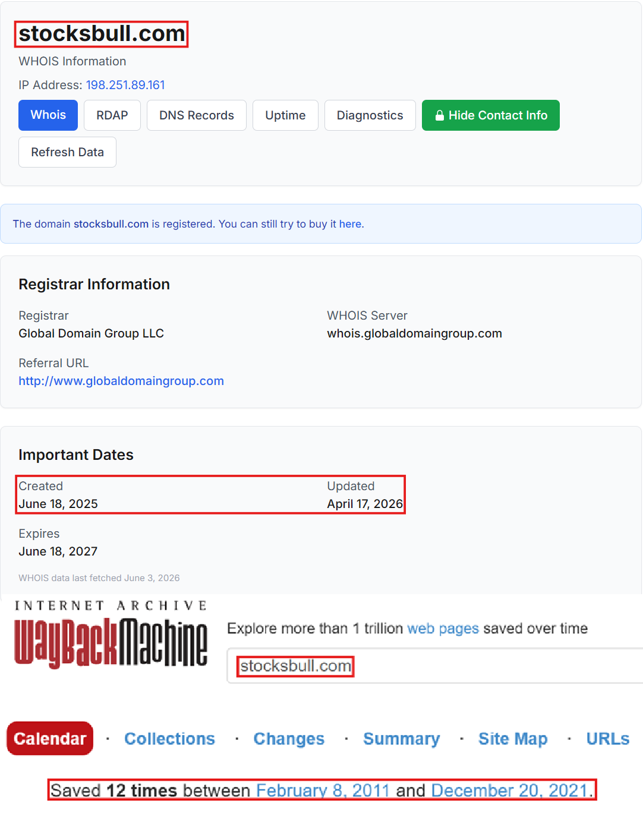Select Updated date 'April 17, 2026'
This screenshot has width=643, height=814.
click(x=365, y=504)
